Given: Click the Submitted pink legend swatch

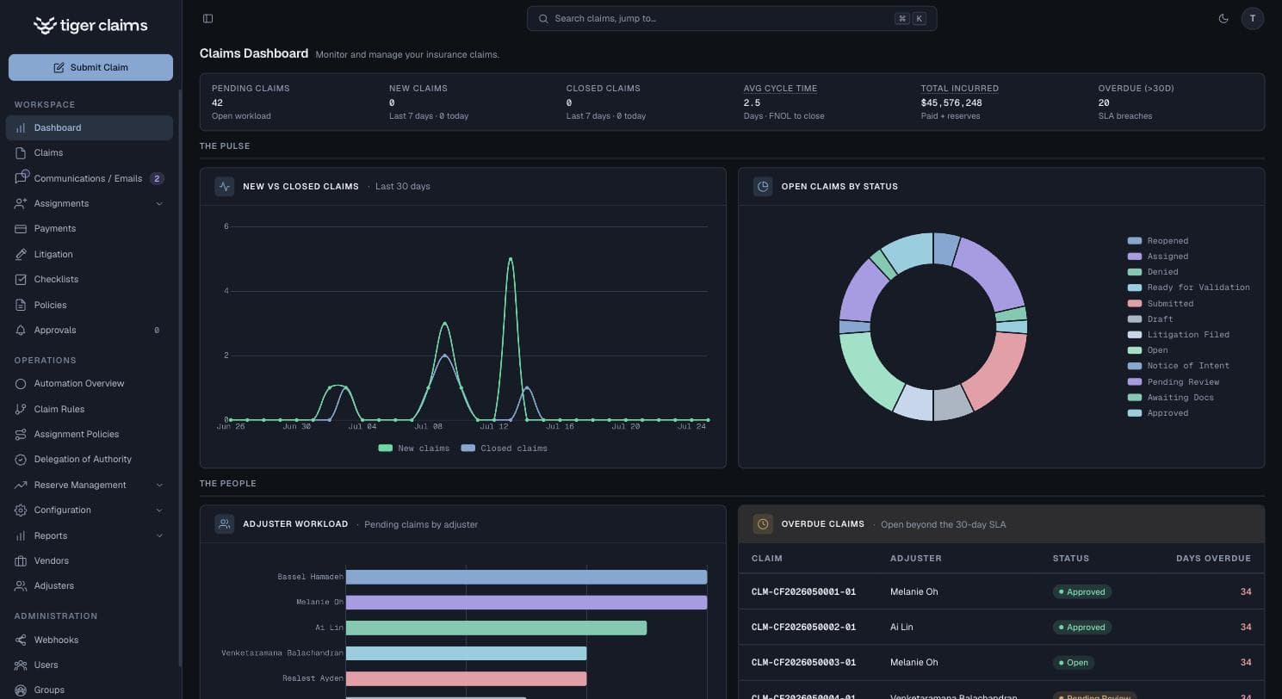Looking at the screenshot, I should [x=1135, y=303].
